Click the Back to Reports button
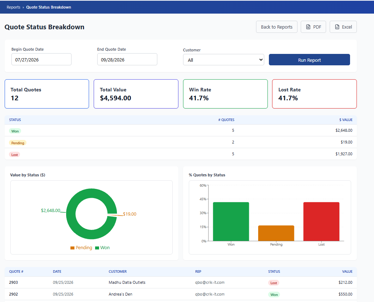This screenshot has height=302, width=374. point(277,27)
